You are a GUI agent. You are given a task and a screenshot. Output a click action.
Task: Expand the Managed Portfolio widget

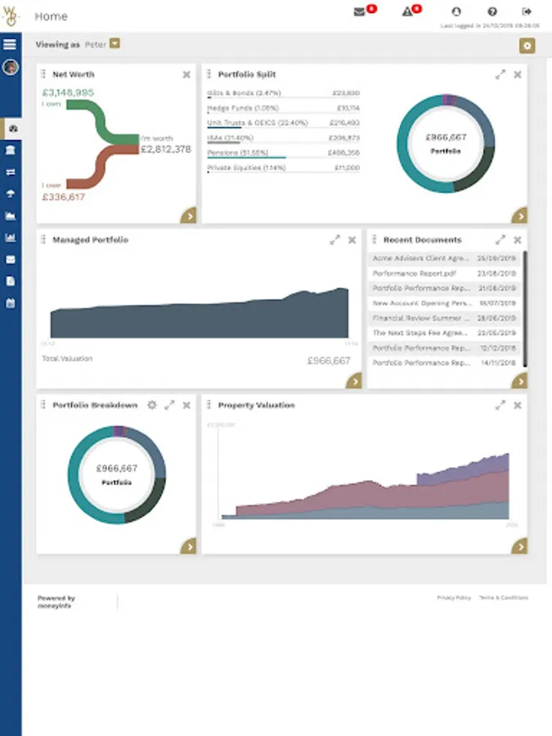coord(334,240)
